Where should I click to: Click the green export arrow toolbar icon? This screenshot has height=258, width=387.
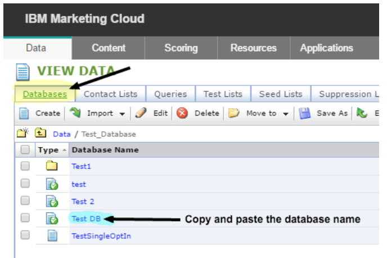point(362,113)
